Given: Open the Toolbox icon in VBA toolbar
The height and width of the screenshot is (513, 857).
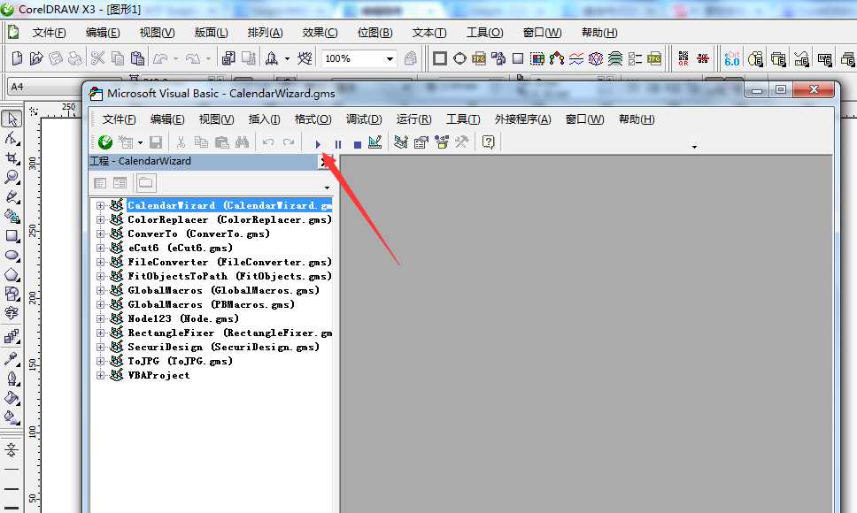Looking at the screenshot, I should tap(462, 142).
